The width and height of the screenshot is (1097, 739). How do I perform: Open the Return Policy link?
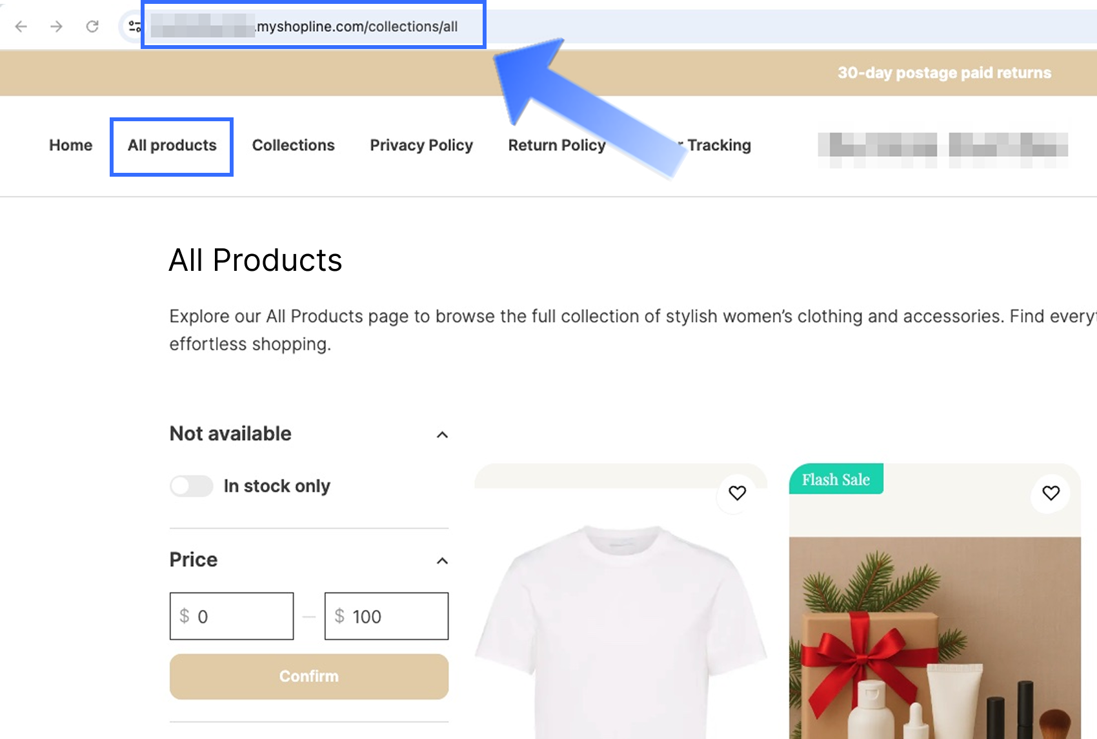click(556, 146)
